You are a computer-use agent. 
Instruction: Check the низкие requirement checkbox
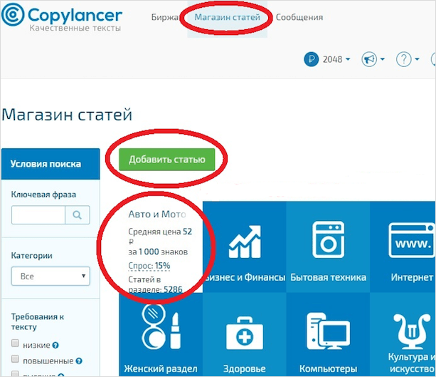(x=15, y=344)
